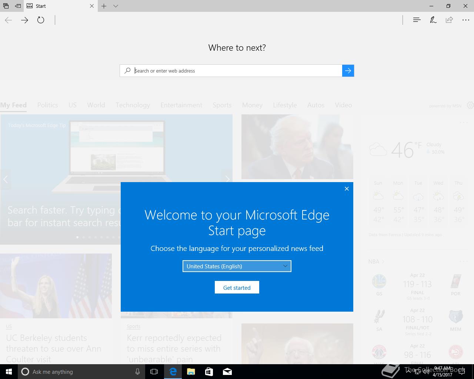474x379 pixels.
Task: Open the NBA card options dots
Action: [x=464, y=262]
